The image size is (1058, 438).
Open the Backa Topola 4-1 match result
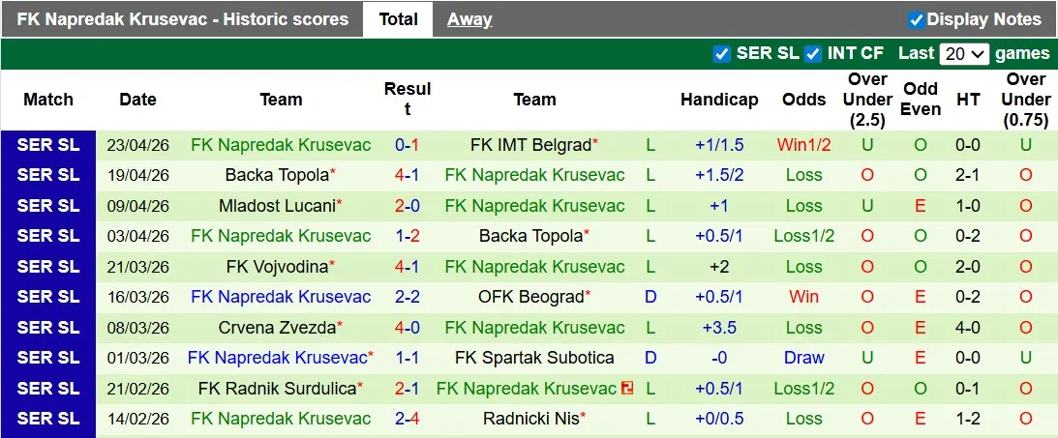tap(407, 175)
